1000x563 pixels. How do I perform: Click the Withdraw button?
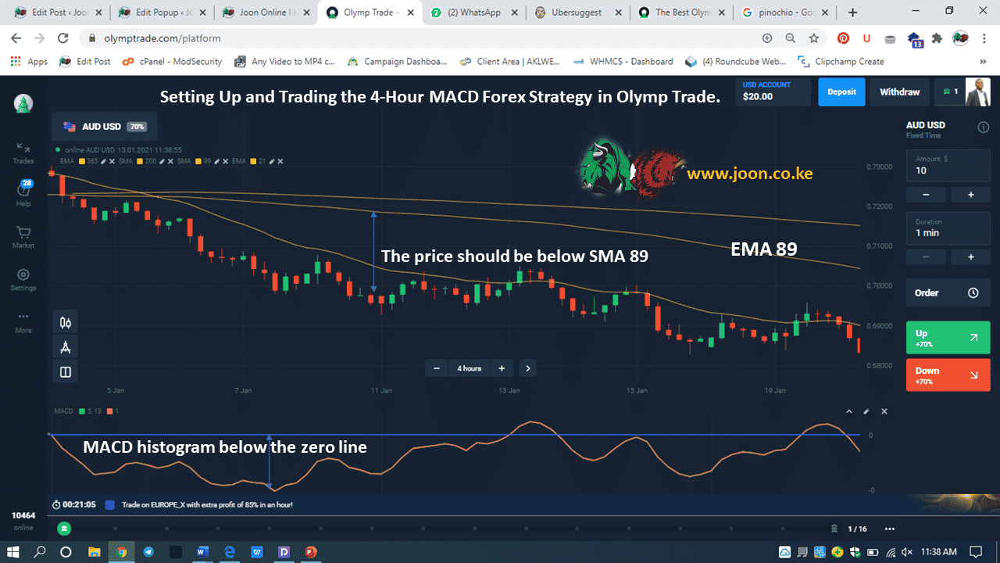pos(900,92)
